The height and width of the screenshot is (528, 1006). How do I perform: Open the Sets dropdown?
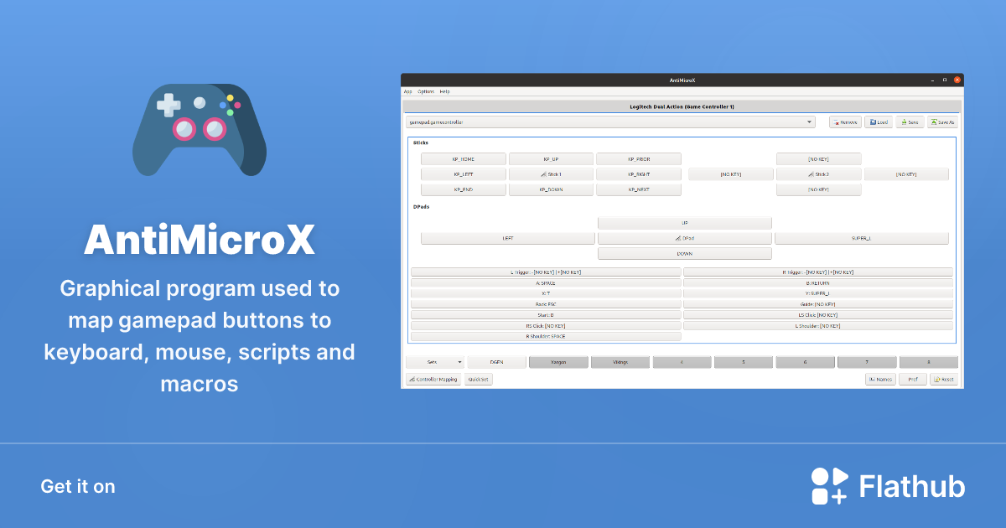(435, 362)
